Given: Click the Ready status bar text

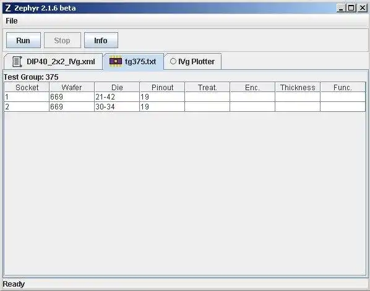Looking at the screenshot, I should (14, 284).
